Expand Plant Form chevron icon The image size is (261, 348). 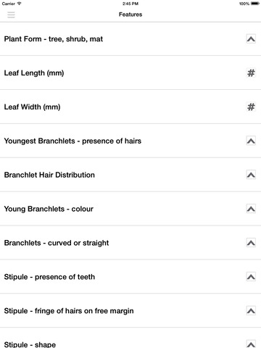click(x=251, y=38)
